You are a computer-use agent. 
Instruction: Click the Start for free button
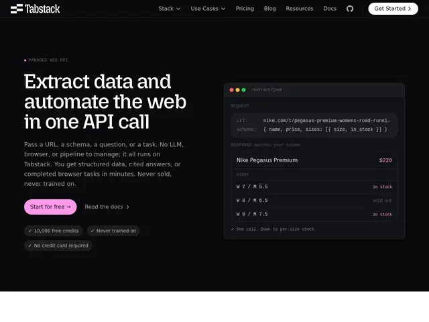click(50, 207)
